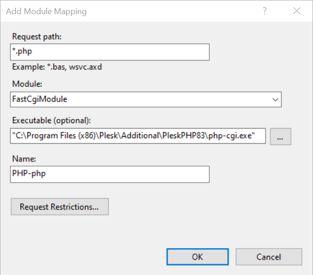The image size is (313, 275).
Task: Expand the Module dropdown arrow
Action: pyautogui.click(x=276, y=99)
